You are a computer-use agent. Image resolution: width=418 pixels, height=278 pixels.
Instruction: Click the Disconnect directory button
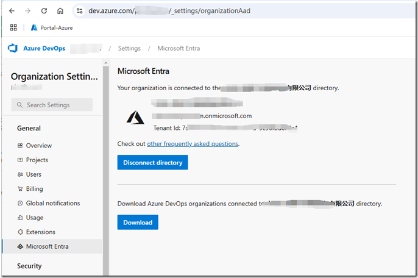152,163
